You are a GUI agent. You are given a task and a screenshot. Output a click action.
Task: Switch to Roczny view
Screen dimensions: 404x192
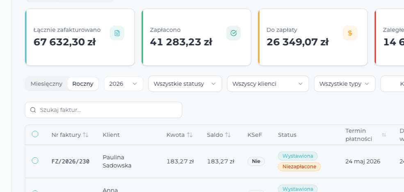(83, 84)
